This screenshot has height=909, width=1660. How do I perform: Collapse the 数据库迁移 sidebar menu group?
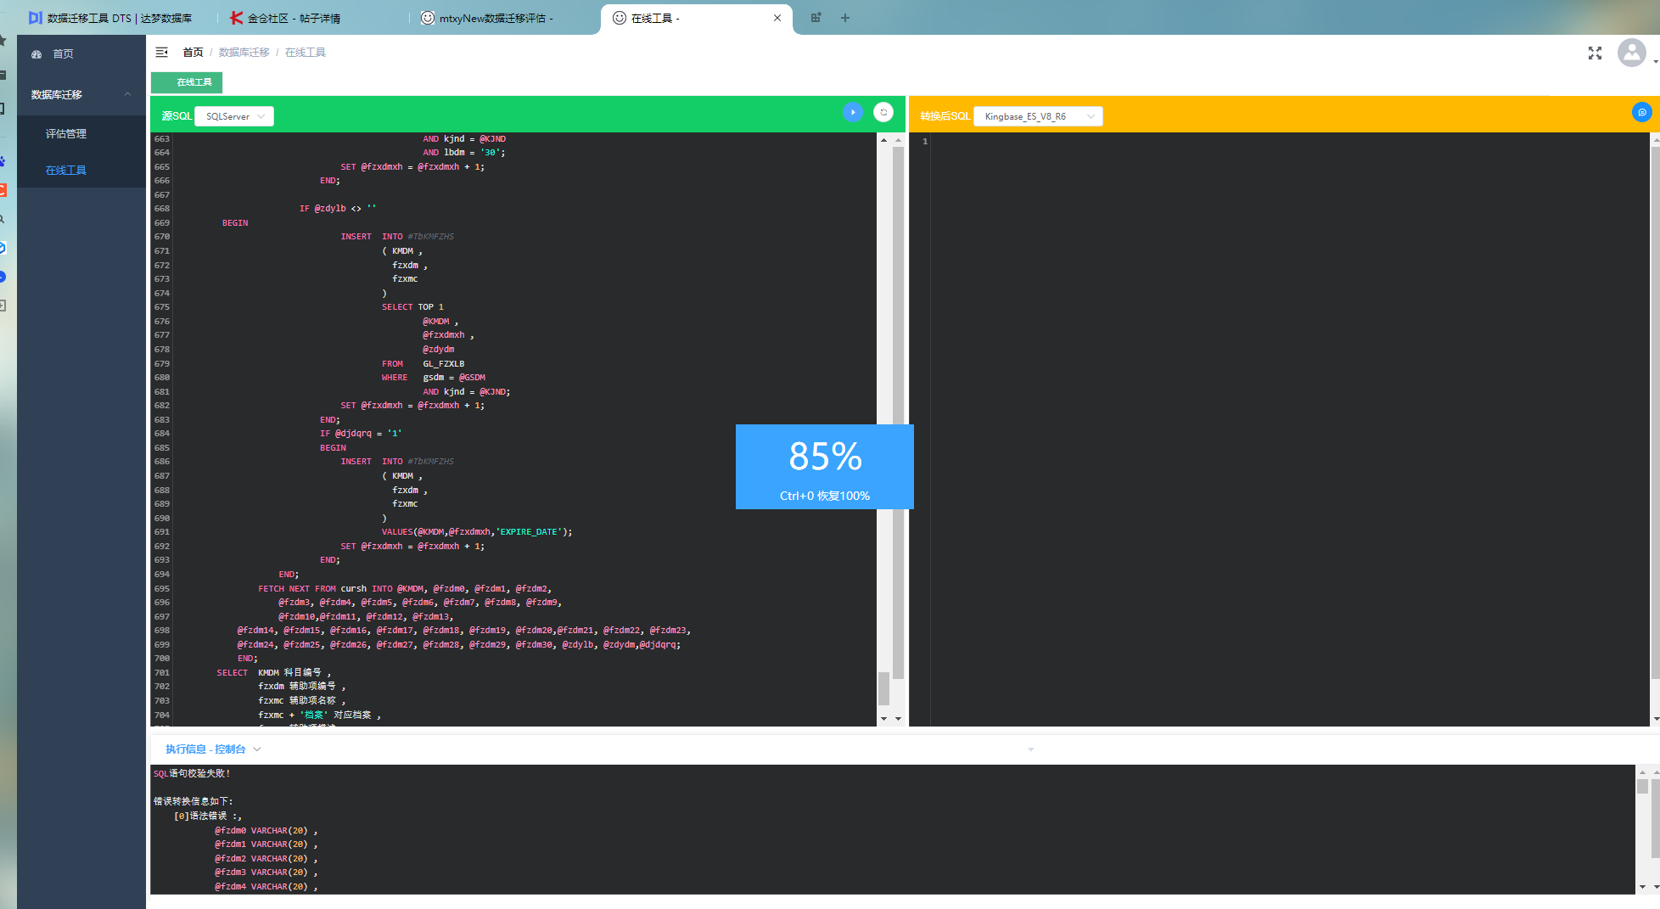click(127, 94)
